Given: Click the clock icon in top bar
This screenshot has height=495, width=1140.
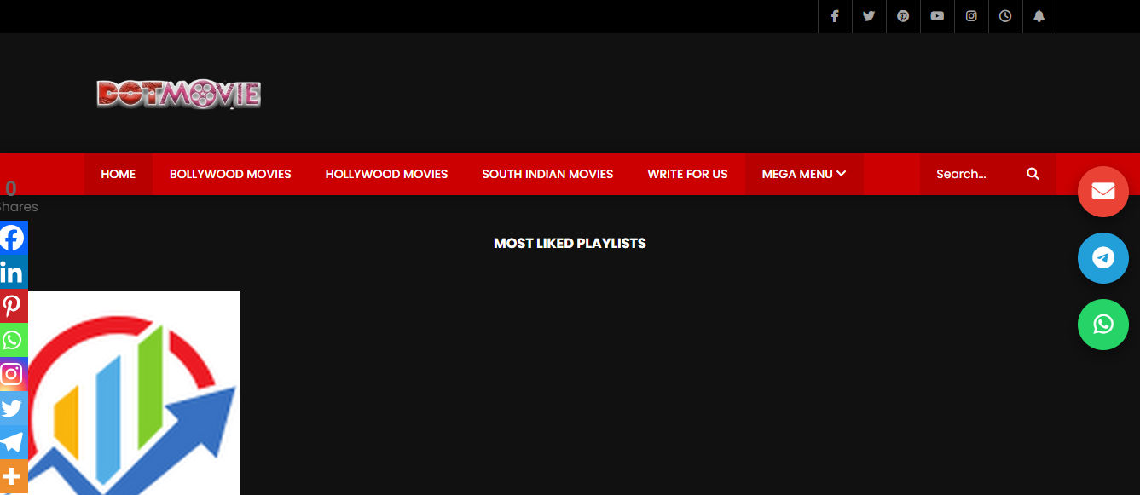Looking at the screenshot, I should (1005, 16).
